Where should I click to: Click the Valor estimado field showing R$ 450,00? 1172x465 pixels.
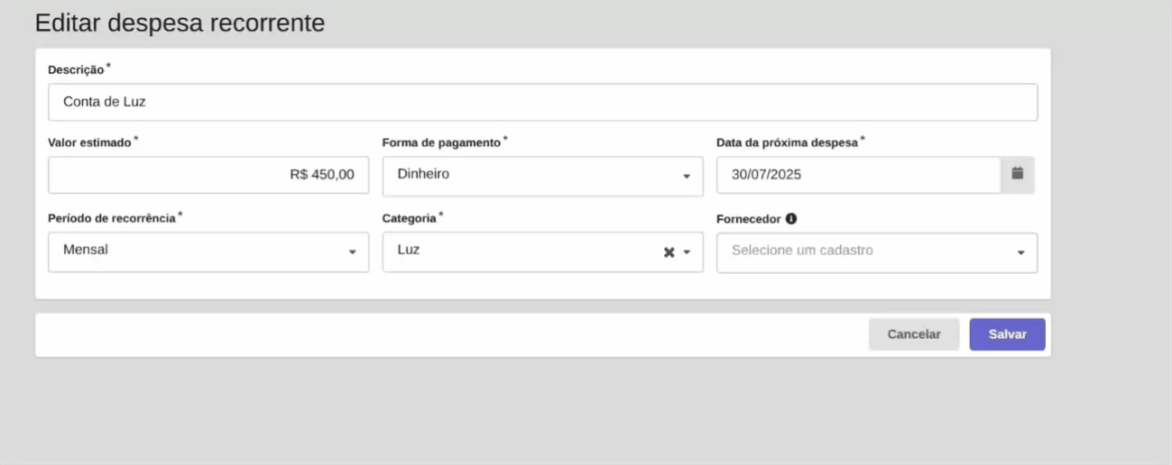(208, 175)
